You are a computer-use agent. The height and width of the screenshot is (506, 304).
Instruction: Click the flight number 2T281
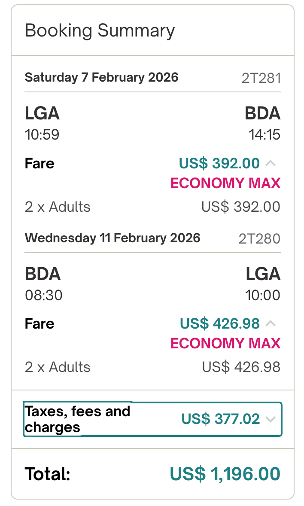[261, 78]
